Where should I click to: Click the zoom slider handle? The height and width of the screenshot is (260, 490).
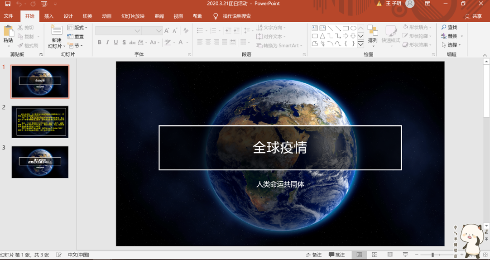432,255
